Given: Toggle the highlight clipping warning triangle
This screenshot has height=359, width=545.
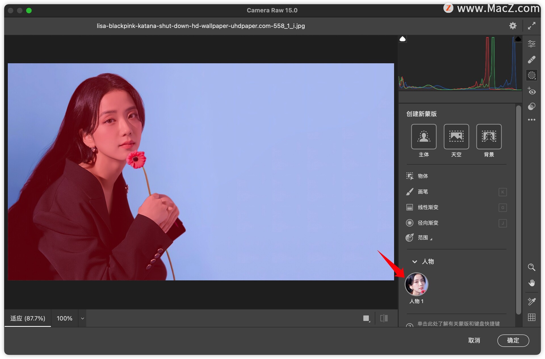Looking at the screenshot, I should tap(518, 39).
